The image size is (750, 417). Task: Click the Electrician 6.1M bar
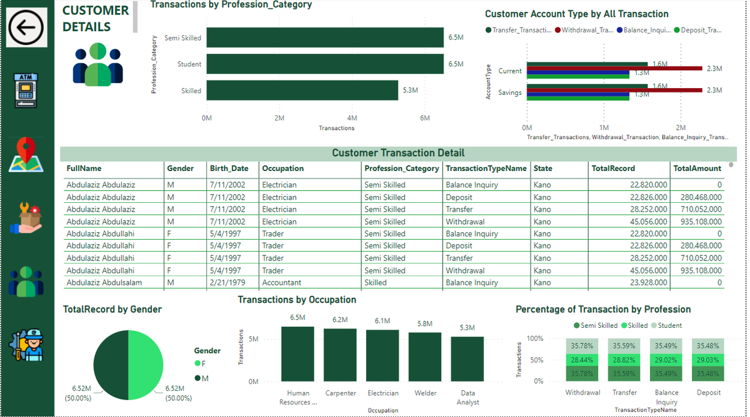click(x=382, y=355)
